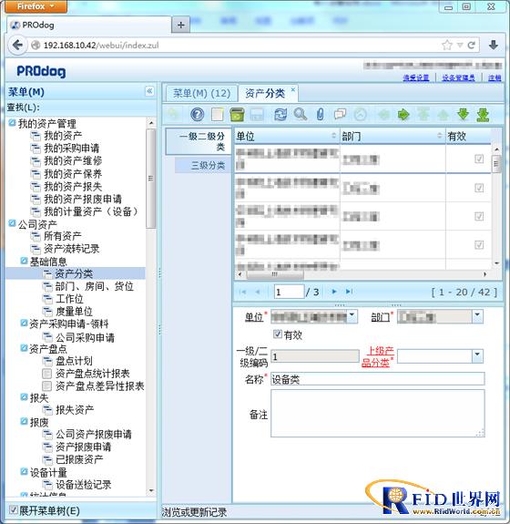The width and height of the screenshot is (510, 524).
Task: Open the toolbar help icon
Action: 197,115
